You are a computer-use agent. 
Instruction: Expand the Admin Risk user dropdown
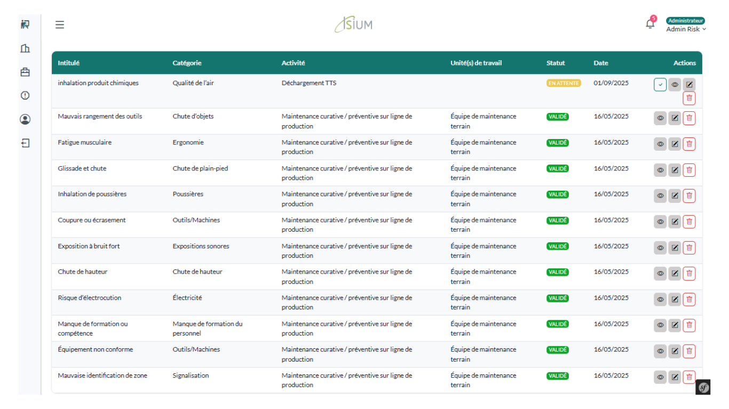tap(686, 29)
